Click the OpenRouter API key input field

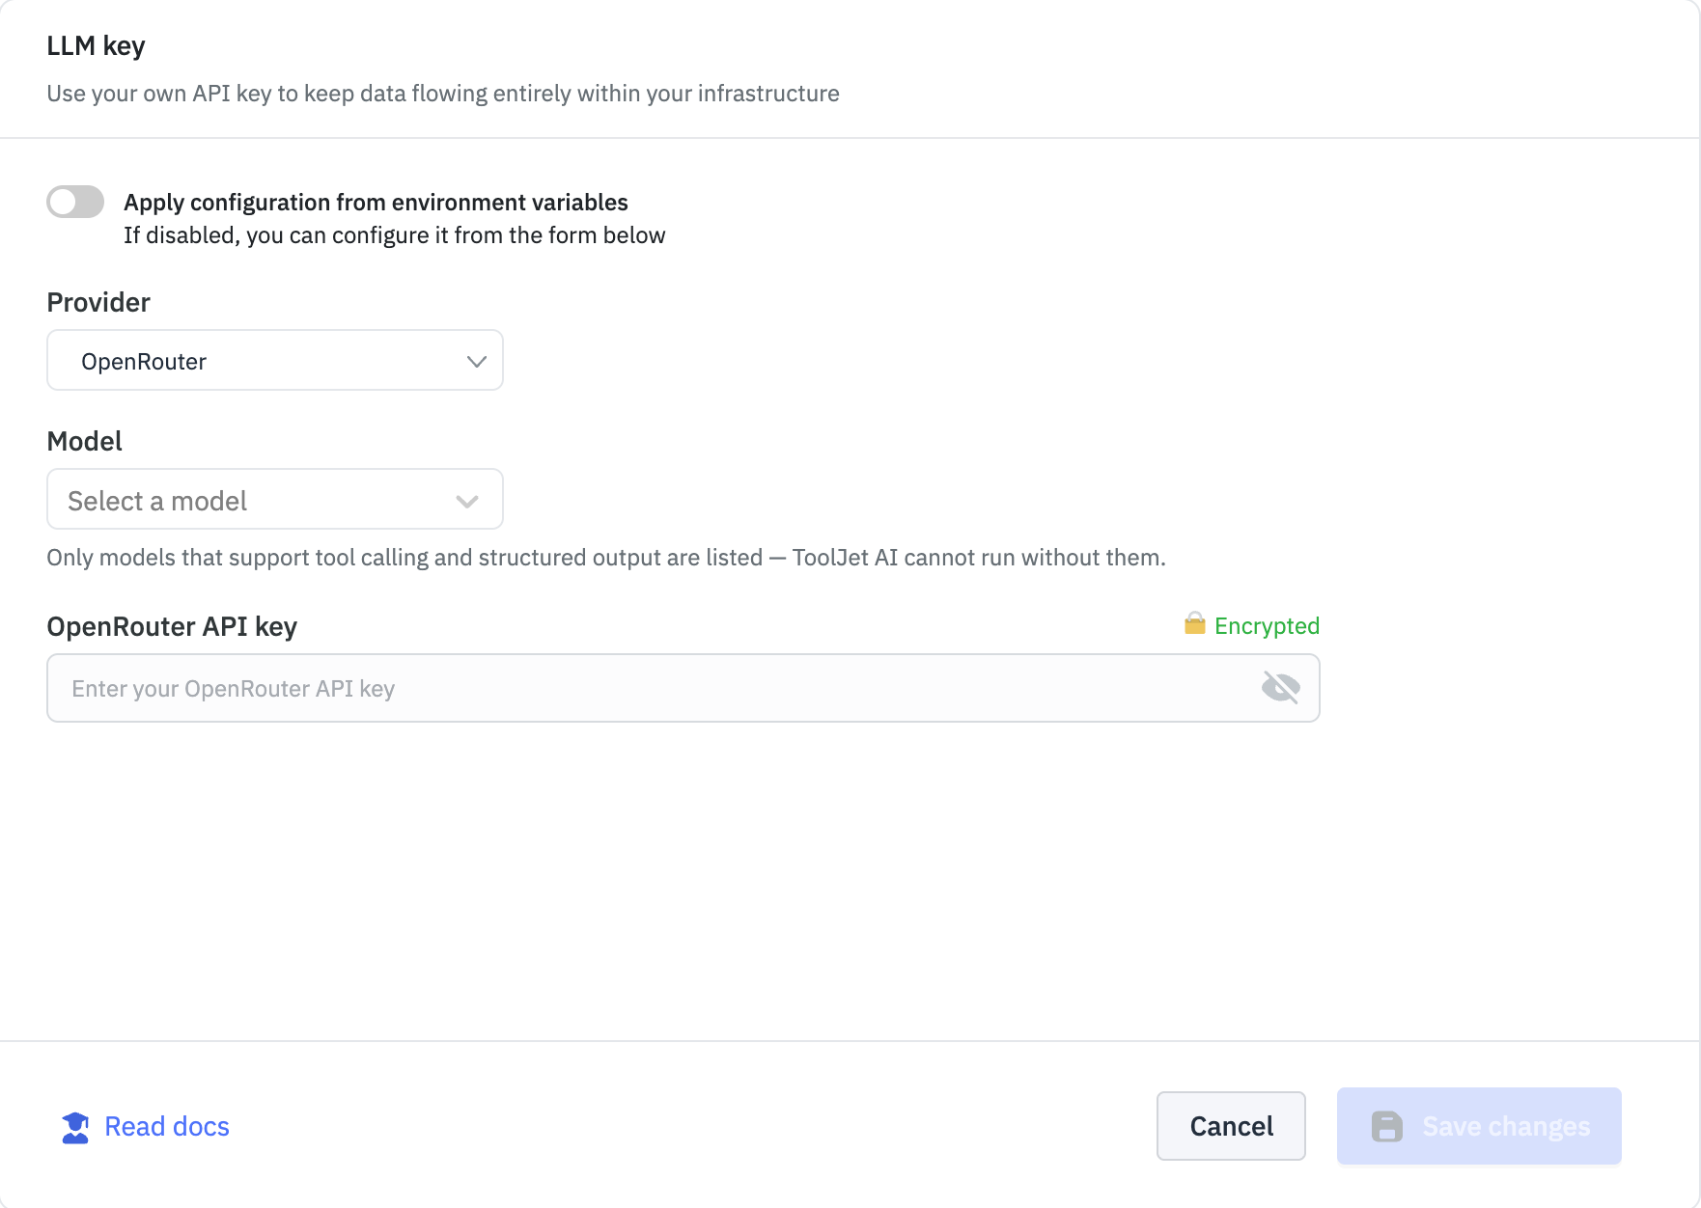click(x=683, y=688)
